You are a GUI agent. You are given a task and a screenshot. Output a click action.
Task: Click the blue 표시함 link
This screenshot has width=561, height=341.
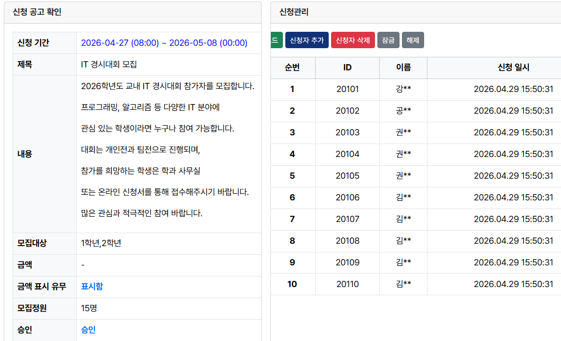coord(92,286)
